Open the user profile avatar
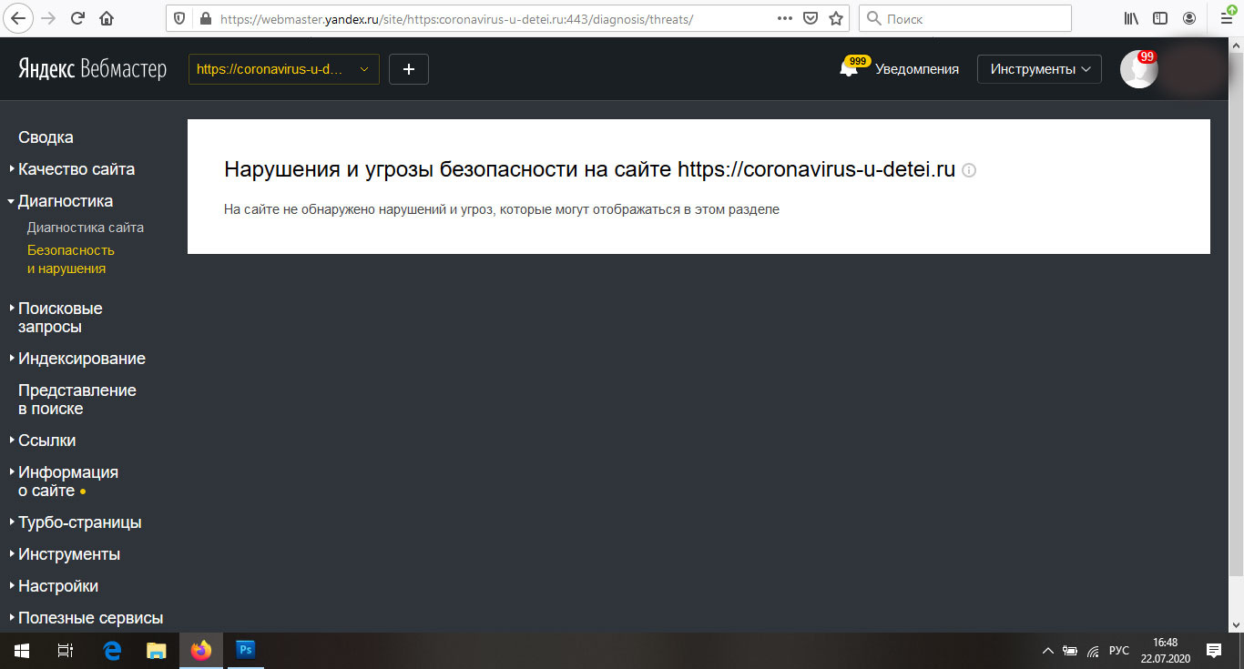 tap(1138, 69)
